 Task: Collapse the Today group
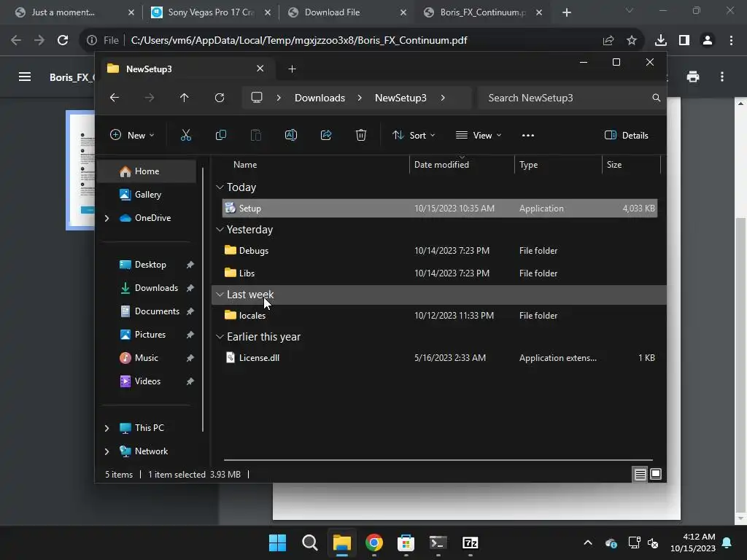(x=220, y=187)
